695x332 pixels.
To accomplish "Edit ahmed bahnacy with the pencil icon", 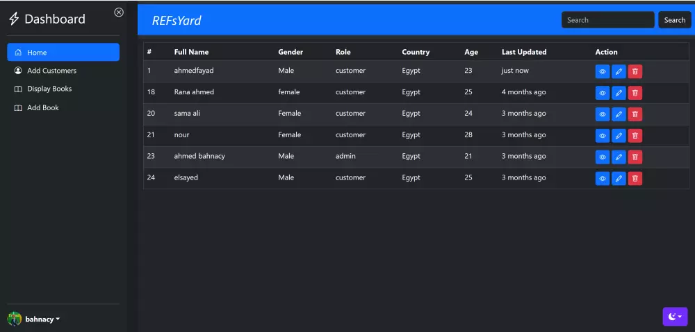I will tap(619, 157).
